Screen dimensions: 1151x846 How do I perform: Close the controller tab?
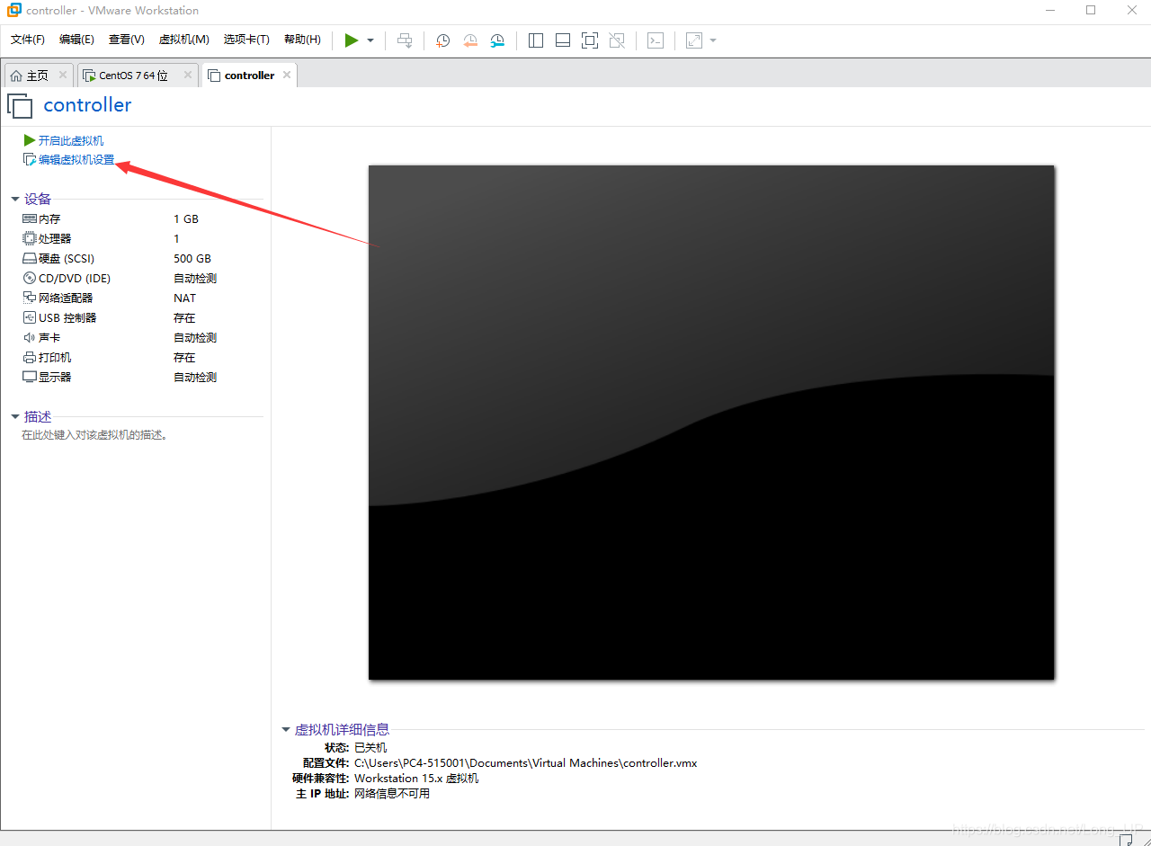click(287, 75)
